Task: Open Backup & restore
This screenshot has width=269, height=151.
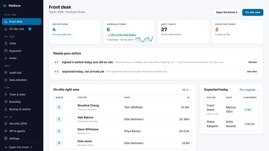Action: point(22,109)
